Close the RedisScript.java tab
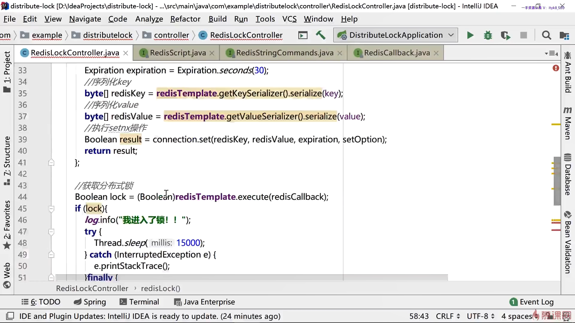This screenshot has width=575, height=323. click(212, 53)
